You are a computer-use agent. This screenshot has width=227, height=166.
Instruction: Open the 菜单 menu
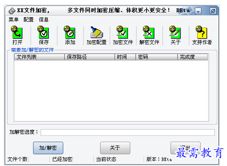(x=13, y=20)
